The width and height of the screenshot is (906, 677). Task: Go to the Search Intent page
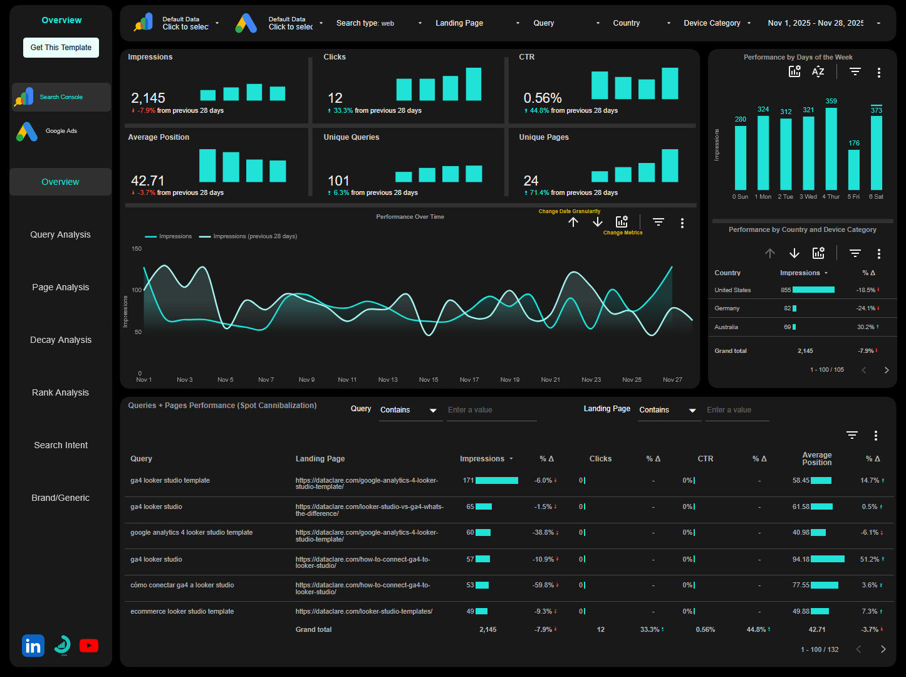(60, 444)
